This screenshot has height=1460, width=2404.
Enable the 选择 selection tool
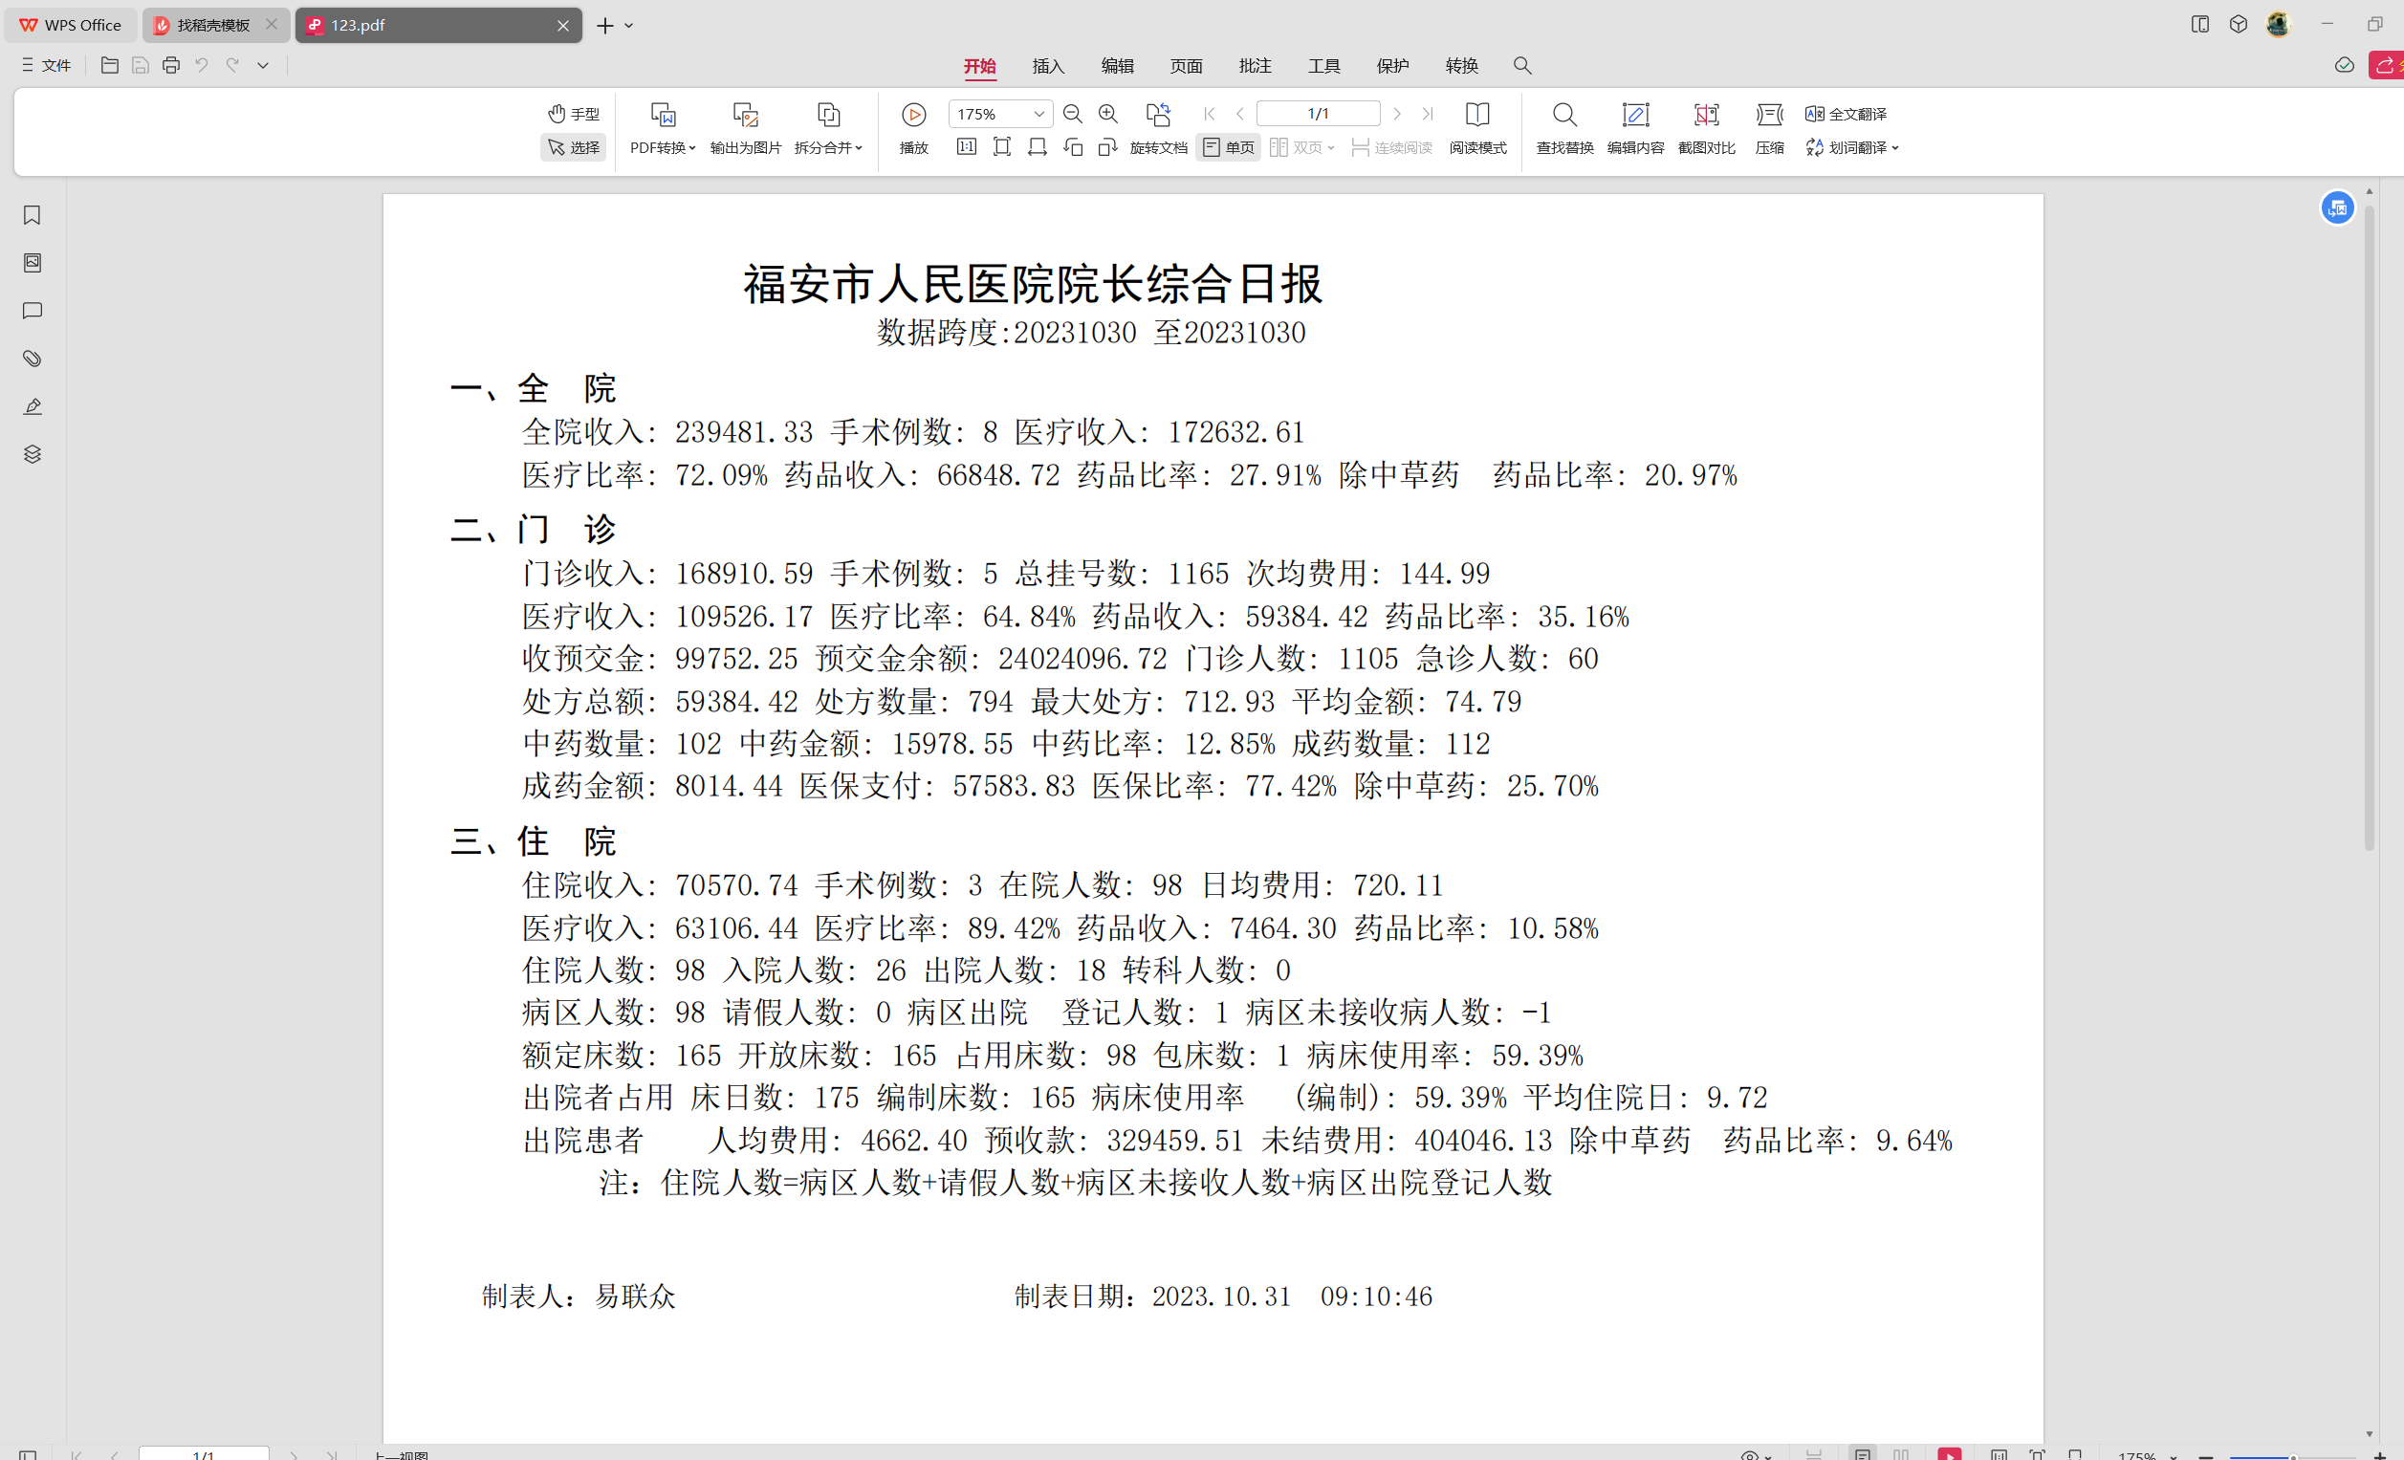(x=574, y=147)
